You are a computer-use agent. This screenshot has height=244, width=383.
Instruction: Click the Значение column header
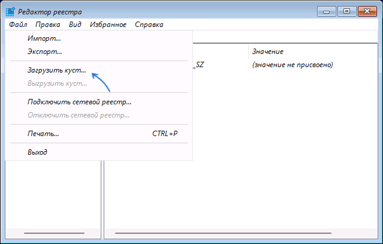click(268, 52)
